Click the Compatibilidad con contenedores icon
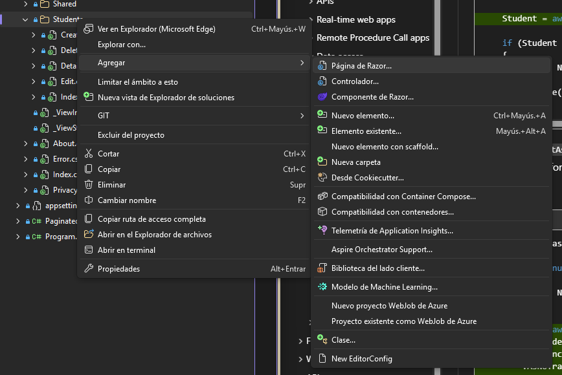562x375 pixels. point(322,212)
